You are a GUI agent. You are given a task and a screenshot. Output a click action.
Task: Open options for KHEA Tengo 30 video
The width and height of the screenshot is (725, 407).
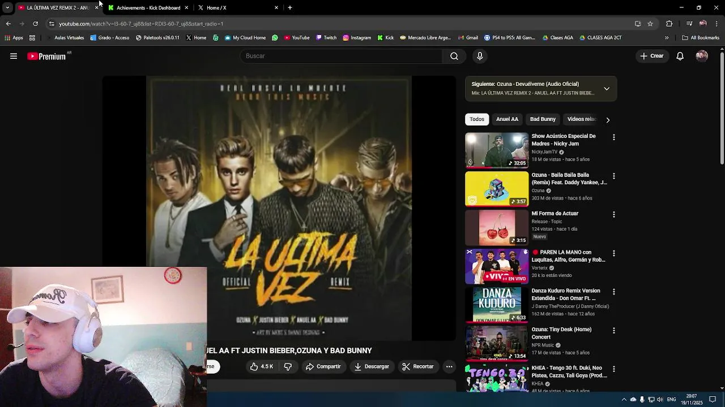coord(613,369)
